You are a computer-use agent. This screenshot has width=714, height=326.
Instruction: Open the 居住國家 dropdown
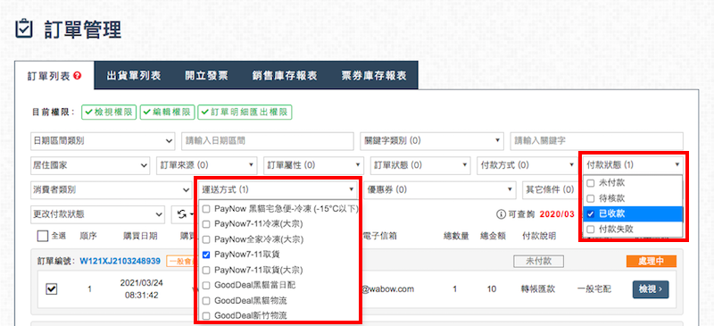90,165
